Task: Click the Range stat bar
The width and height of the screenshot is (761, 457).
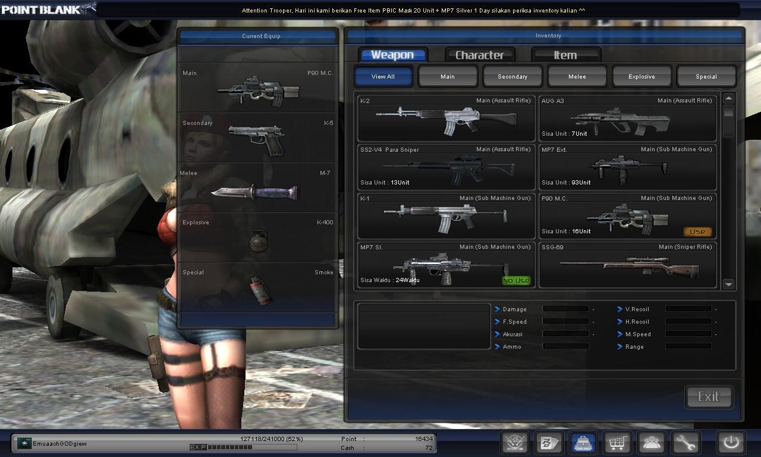Action: coord(688,346)
